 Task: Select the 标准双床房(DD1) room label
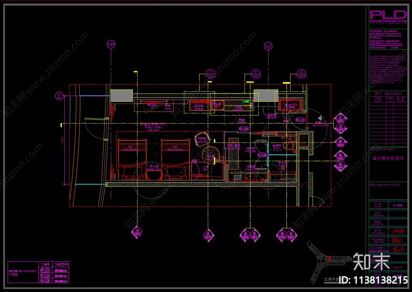coord(154,125)
